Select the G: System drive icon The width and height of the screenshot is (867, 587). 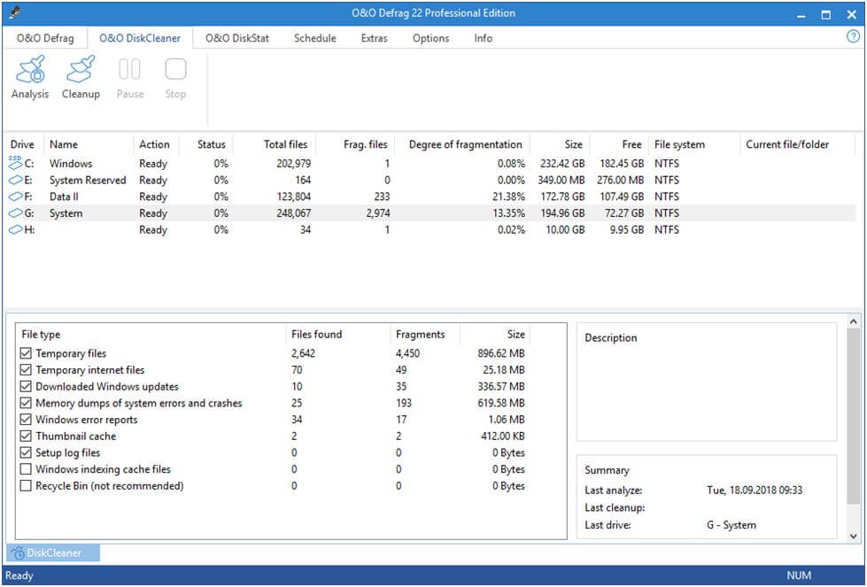tap(15, 213)
